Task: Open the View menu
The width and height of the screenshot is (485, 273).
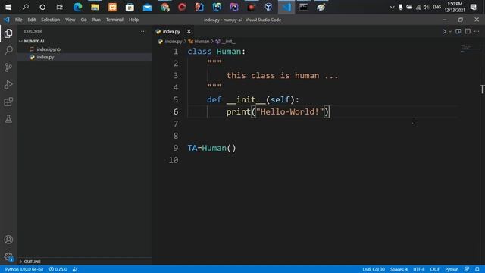Action: (x=70, y=20)
